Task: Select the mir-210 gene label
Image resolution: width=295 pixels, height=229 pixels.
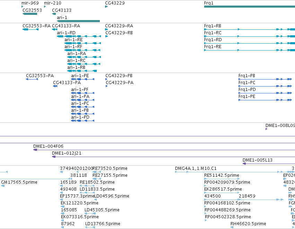Action: [52, 3]
